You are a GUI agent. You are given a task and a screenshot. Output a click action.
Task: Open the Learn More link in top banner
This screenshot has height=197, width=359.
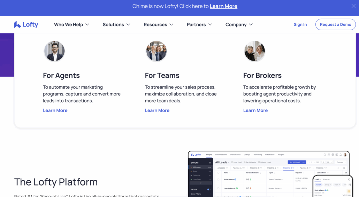click(223, 6)
